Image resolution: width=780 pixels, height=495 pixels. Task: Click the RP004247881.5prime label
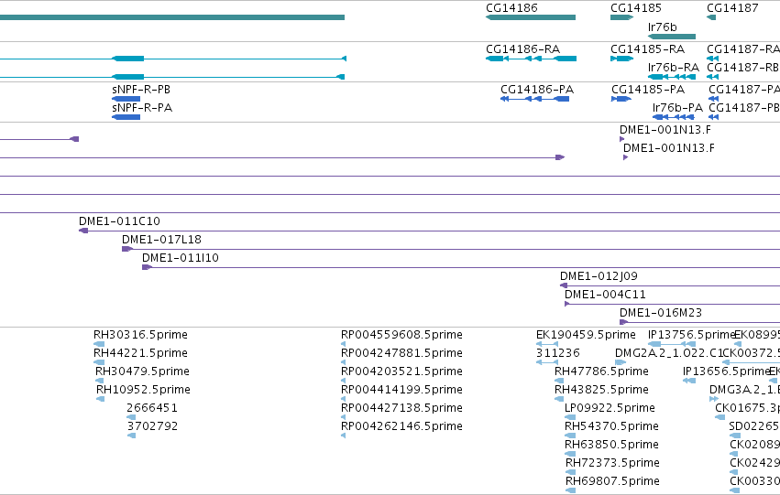[402, 353]
